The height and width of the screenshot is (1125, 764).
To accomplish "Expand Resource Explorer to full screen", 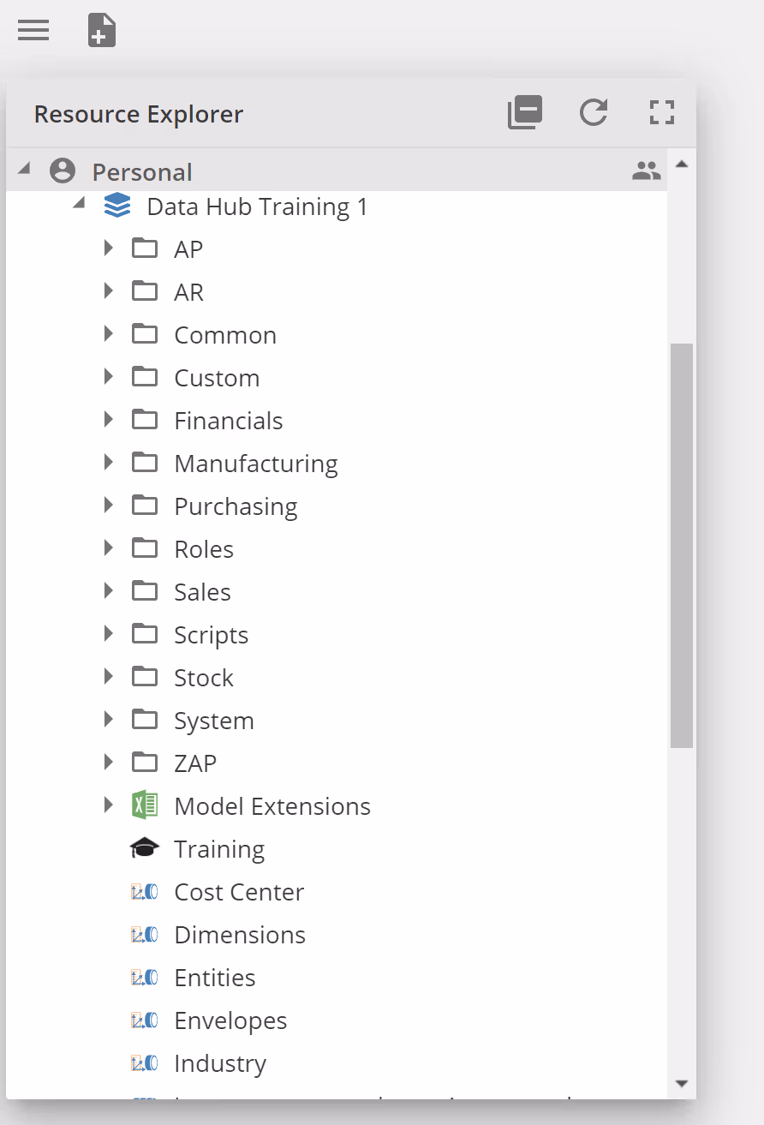I will [662, 112].
